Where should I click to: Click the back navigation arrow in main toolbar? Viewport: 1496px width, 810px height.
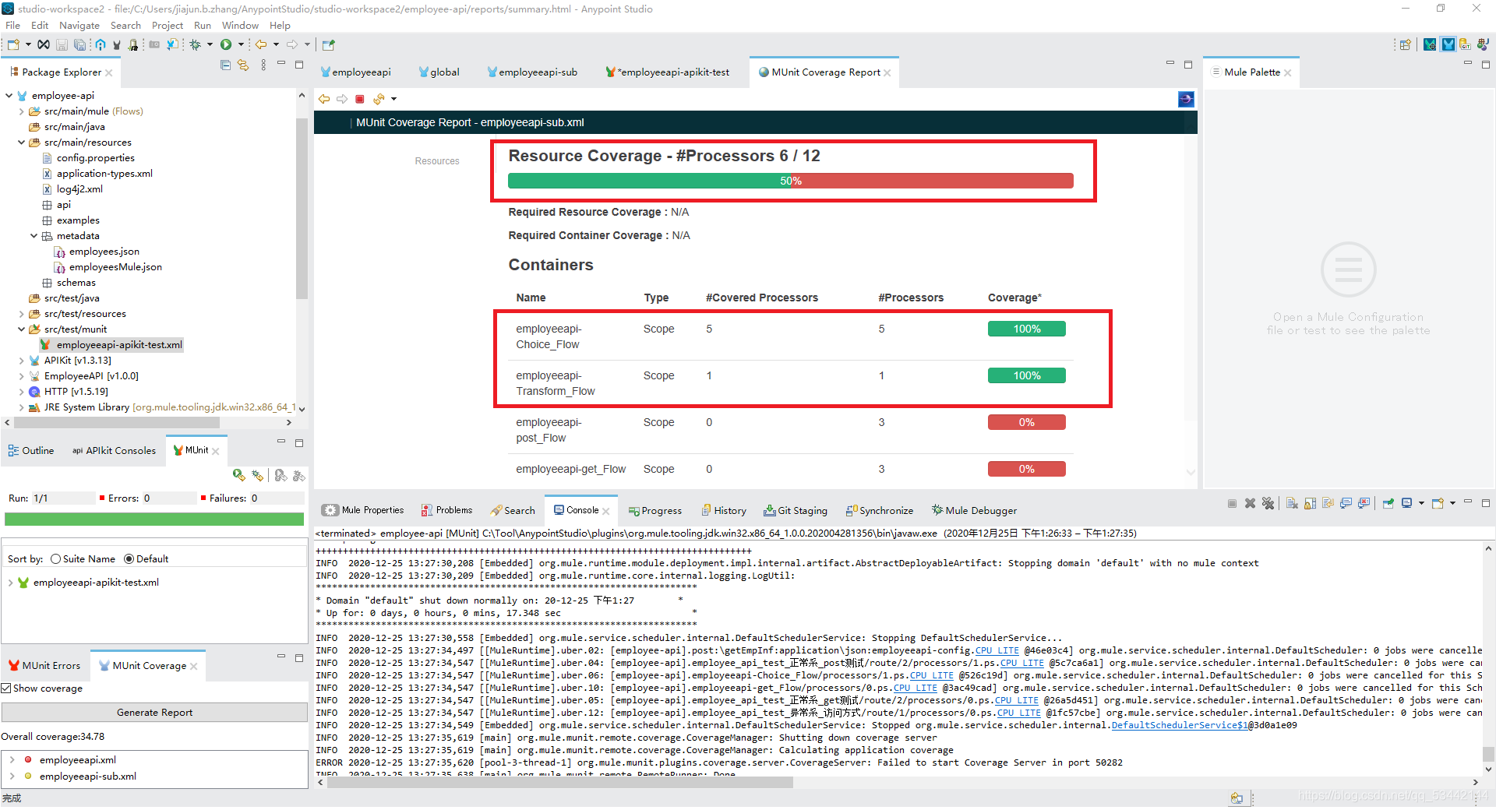(x=261, y=45)
